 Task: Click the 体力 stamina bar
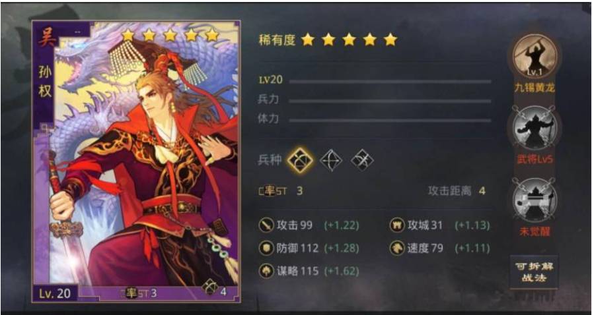[x=390, y=121]
